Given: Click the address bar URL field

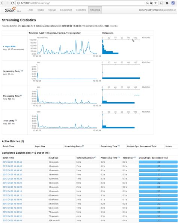Looking at the screenshot, I should tap(81, 3).
